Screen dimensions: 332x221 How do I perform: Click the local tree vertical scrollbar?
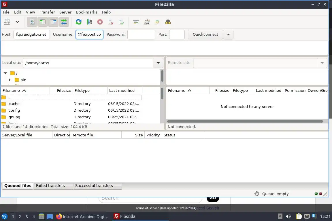pos(162,76)
